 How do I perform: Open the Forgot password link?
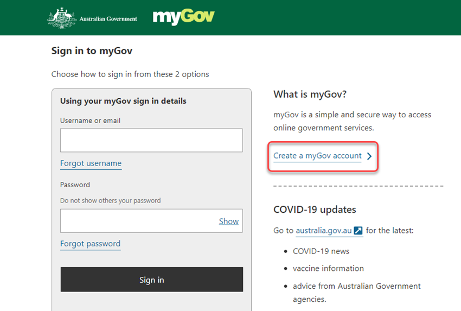tap(90, 244)
